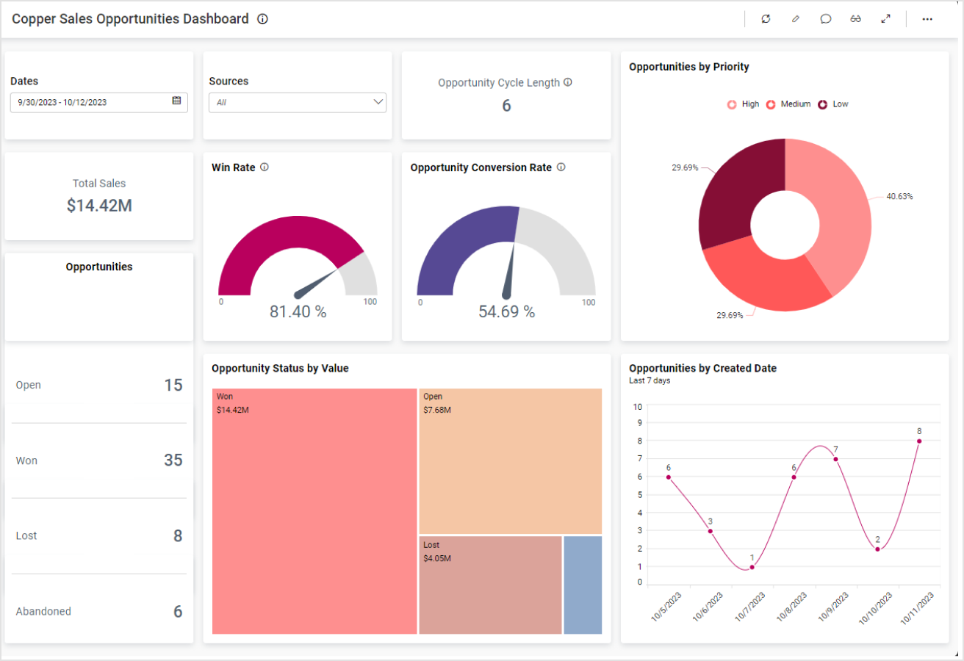964x661 pixels.
Task: Open the calendar date picker icon
Action: click(x=176, y=101)
